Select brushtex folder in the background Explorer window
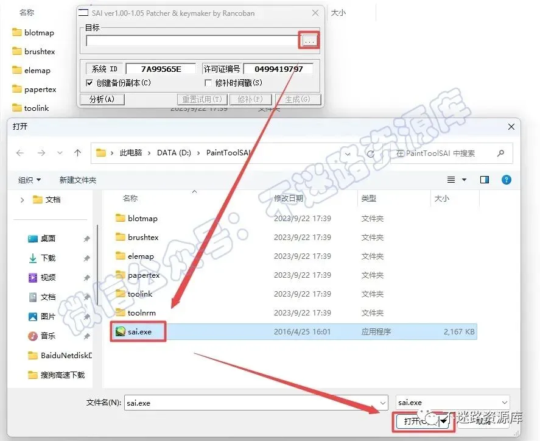The image size is (540, 441). pyautogui.click(x=33, y=51)
